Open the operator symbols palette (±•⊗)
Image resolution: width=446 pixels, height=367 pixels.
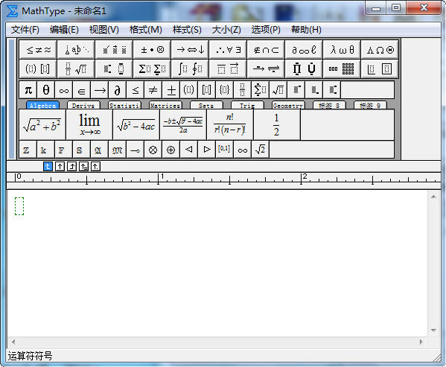[x=152, y=50]
